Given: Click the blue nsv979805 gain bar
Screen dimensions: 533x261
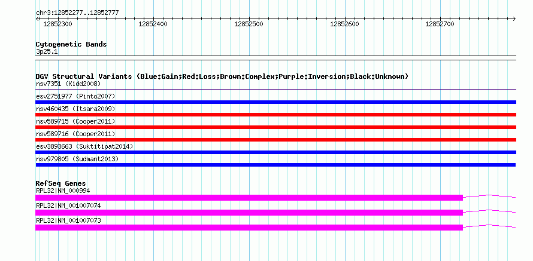Looking at the screenshot, I should pos(275,165).
